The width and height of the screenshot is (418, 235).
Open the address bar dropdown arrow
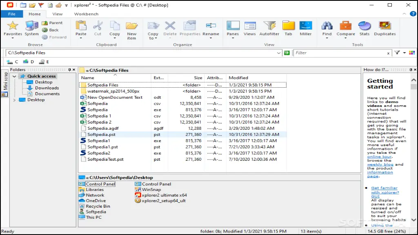tap(278, 53)
